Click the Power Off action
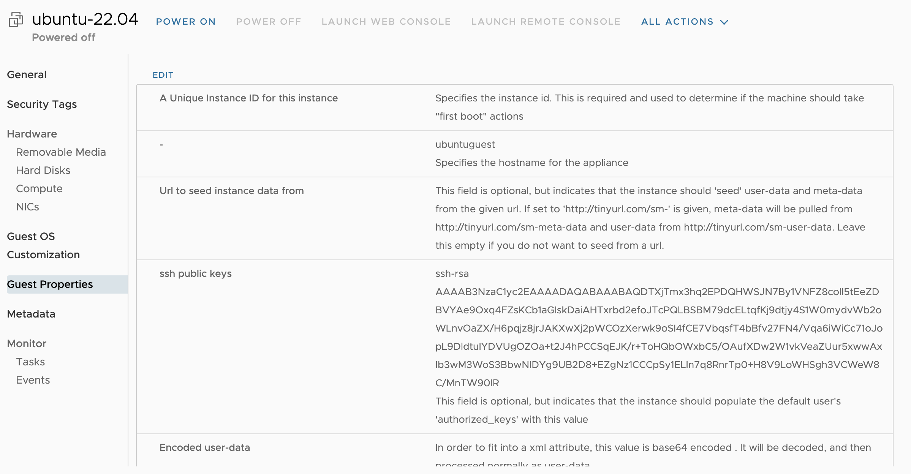The height and width of the screenshot is (474, 911). (269, 22)
